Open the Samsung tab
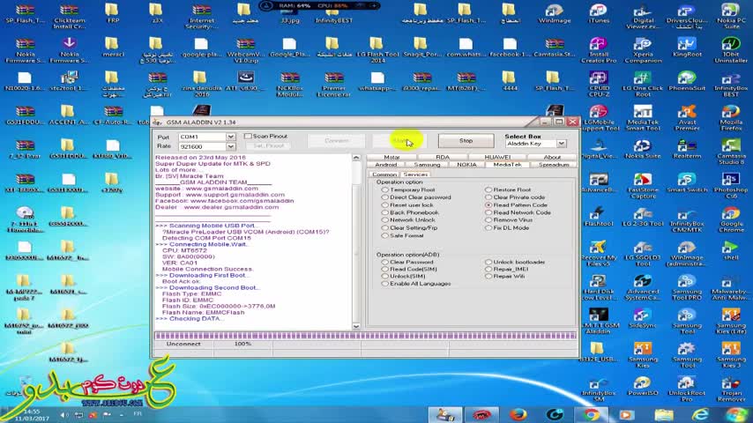The height and width of the screenshot is (423, 753). 427,165
